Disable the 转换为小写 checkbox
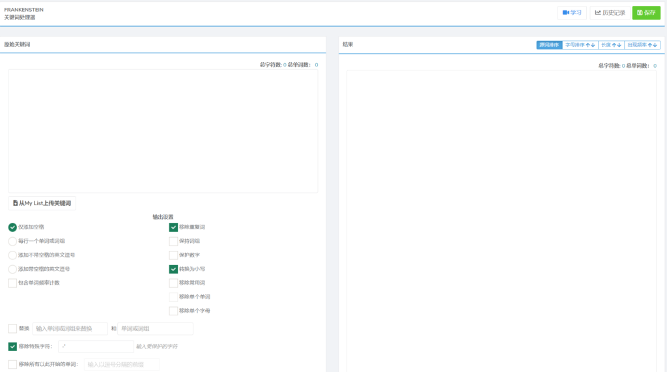The image size is (667, 372). (173, 269)
